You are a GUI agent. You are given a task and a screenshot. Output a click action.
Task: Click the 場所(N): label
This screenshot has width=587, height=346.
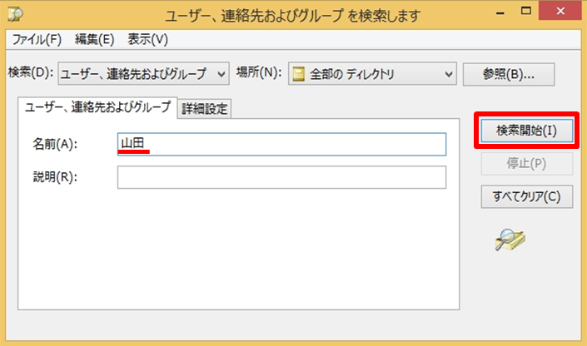[x=259, y=72]
